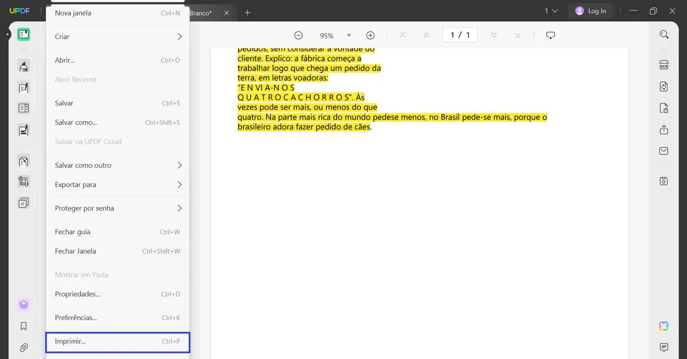The width and height of the screenshot is (687, 359).
Task: Open the Organize Pages tool in sidebar
Action: click(x=23, y=162)
